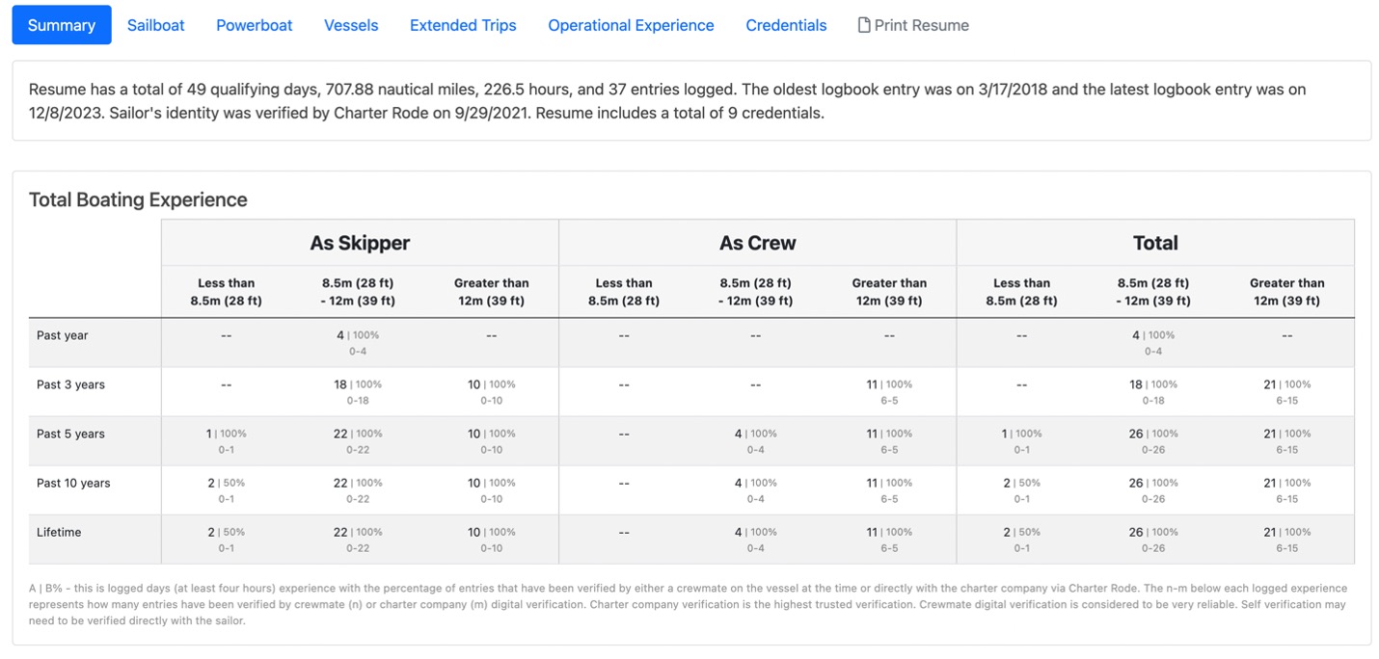
Task: Click As Skipper 'Greater than 12m (39 ft)' header
Action: pos(491,292)
